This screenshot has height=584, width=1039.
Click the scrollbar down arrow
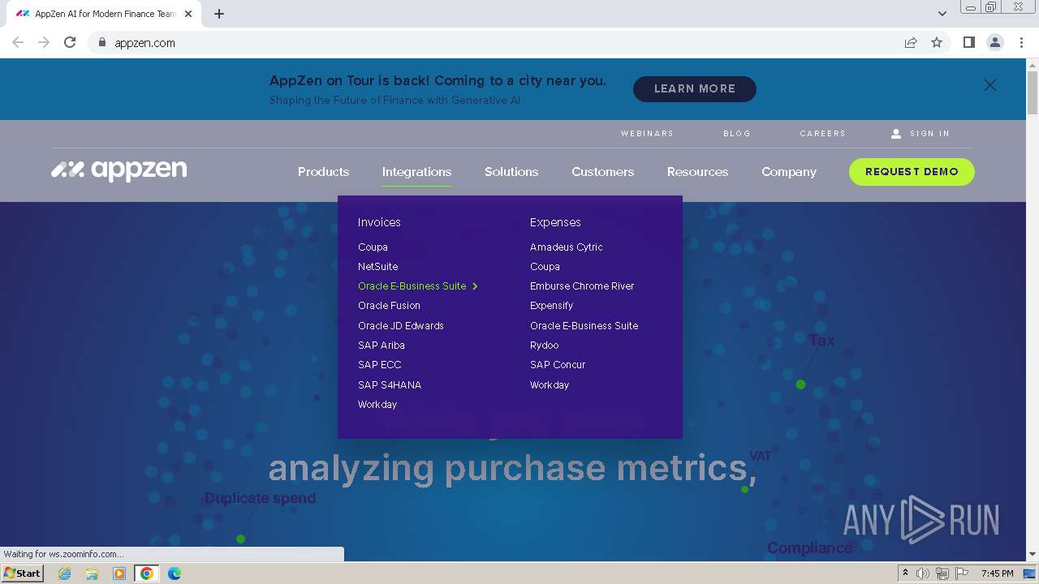point(1033,555)
